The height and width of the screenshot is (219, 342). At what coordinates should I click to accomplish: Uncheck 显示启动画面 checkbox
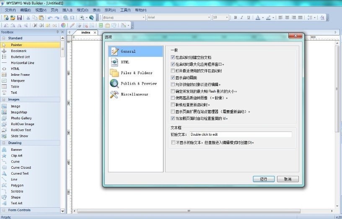coord(173,77)
